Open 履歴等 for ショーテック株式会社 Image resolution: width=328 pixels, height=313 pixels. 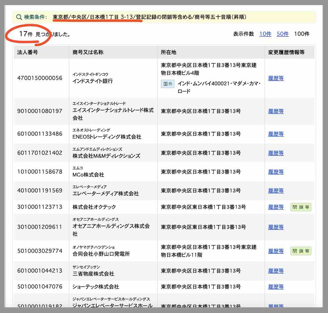tap(276, 287)
